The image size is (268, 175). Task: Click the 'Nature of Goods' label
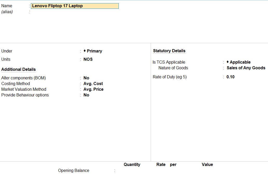tap(173, 68)
